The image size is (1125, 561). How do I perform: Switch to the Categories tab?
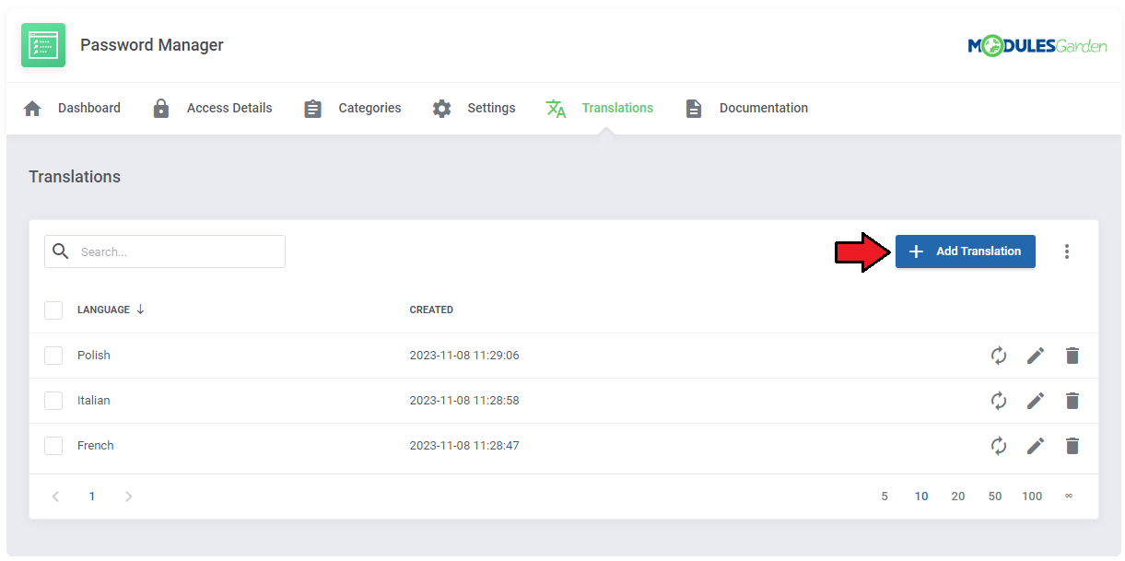(353, 109)
